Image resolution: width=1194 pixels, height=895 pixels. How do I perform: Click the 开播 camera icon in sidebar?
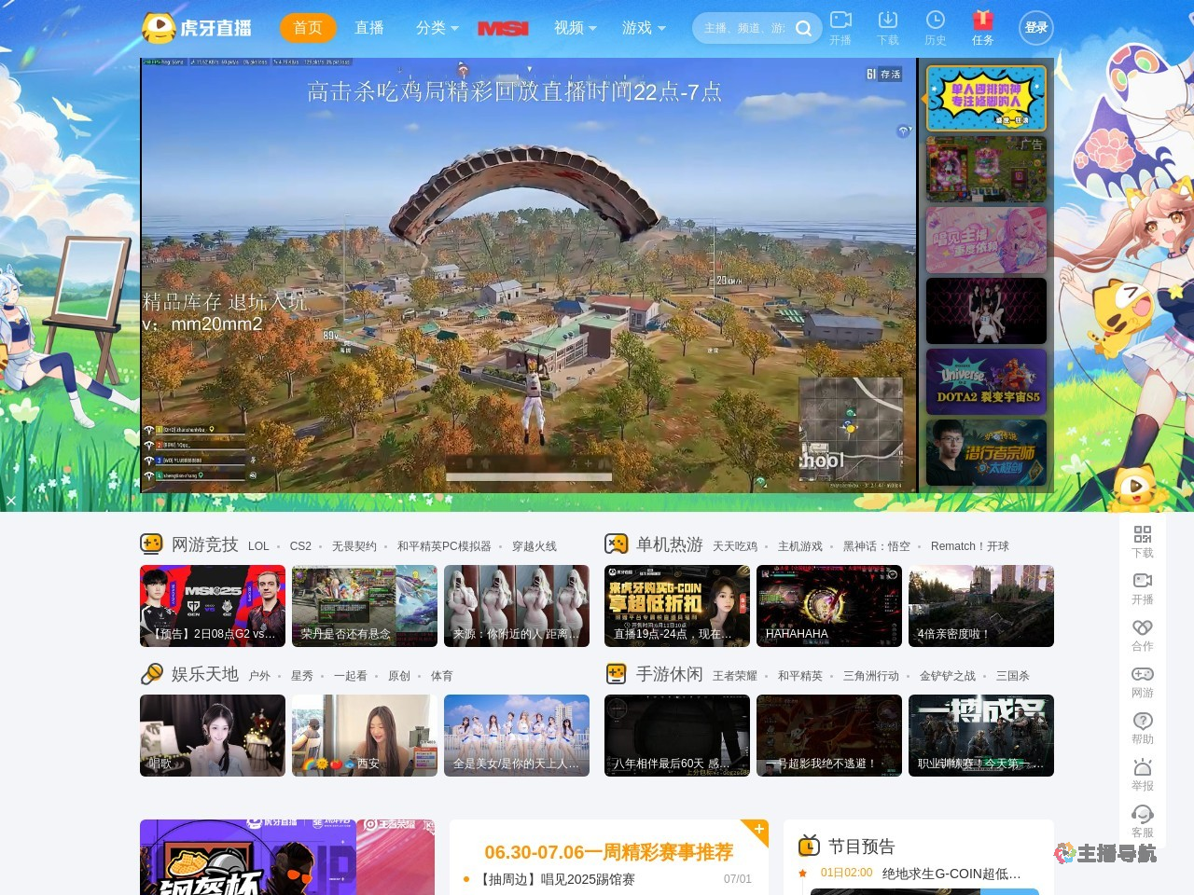(x=1143, y=580)
